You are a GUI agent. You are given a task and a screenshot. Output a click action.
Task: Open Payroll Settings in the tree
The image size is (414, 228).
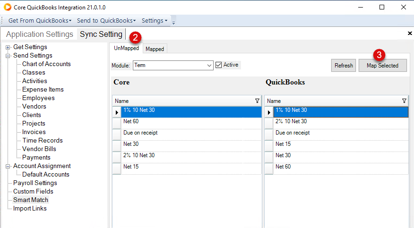(35, 183)
